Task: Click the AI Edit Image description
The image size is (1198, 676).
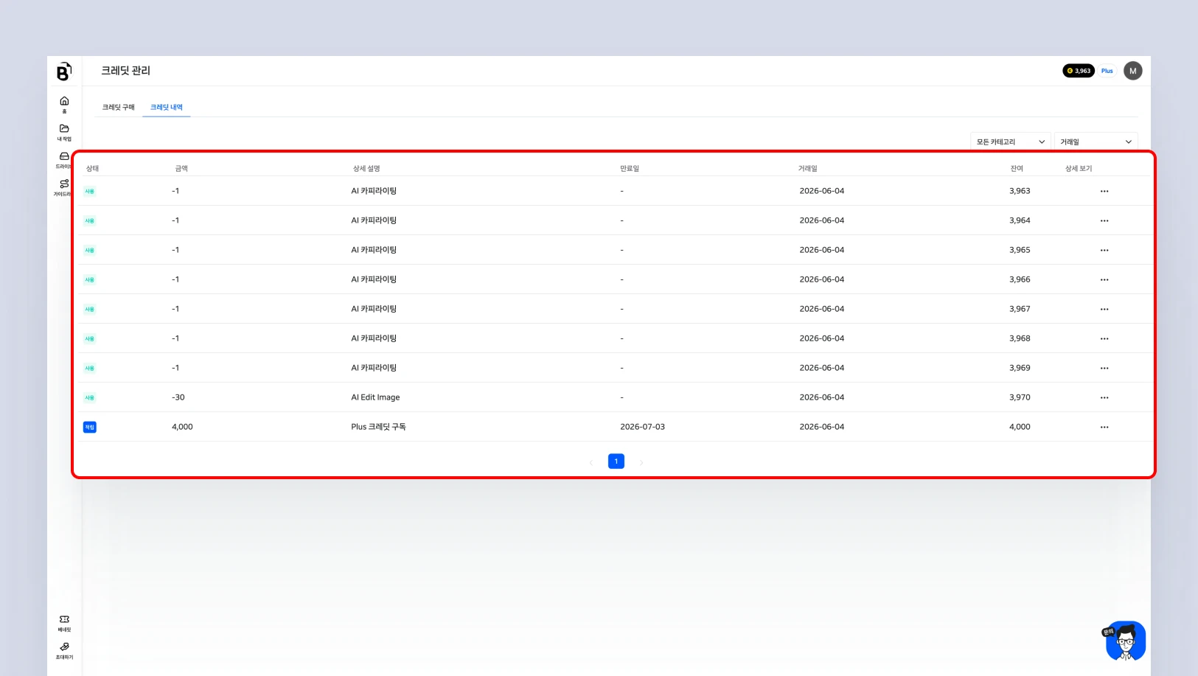Action: click(375, 397)
